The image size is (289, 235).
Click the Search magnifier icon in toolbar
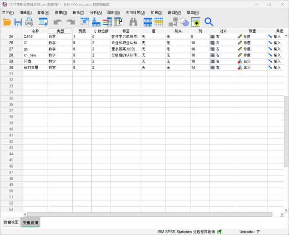209,22
